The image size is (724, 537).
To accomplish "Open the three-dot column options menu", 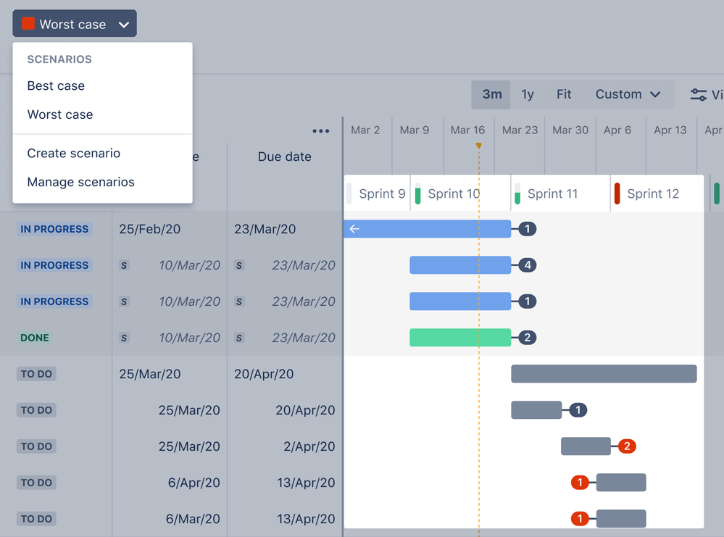I will 321,131.
